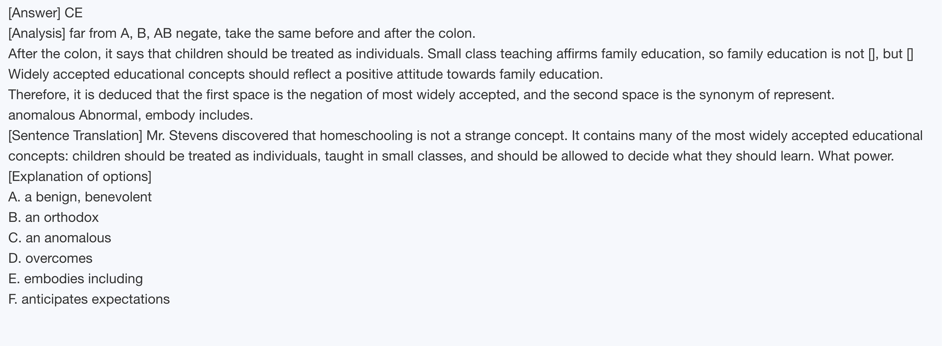Click the [Analysis] label
This screenshot has height=346, width=945.
[x=37, y=34]
